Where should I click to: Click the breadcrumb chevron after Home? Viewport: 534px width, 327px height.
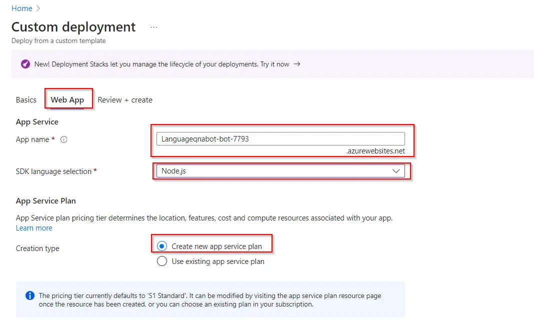38,8
